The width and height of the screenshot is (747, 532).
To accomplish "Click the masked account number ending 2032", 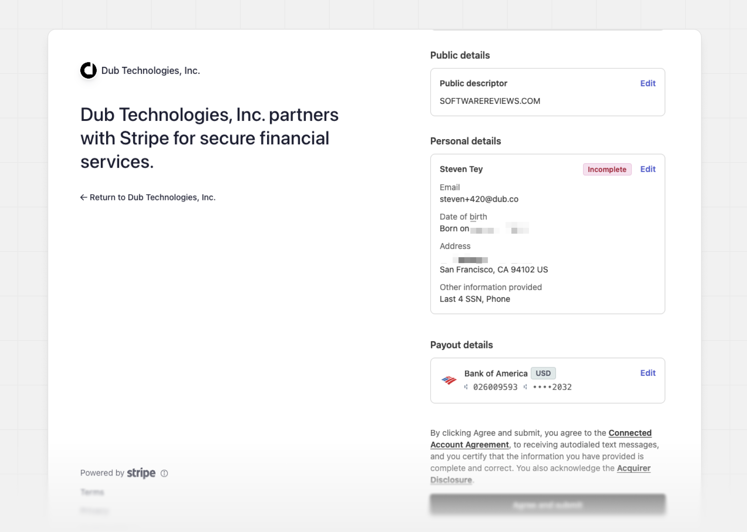I will pyautogui.click(x=552, y=387).
